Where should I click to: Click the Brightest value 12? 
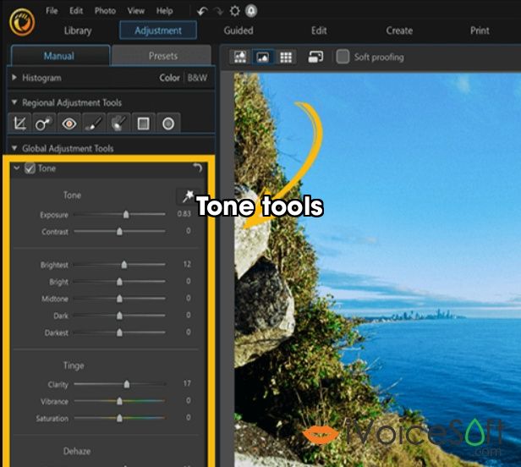tap(187, 264)
